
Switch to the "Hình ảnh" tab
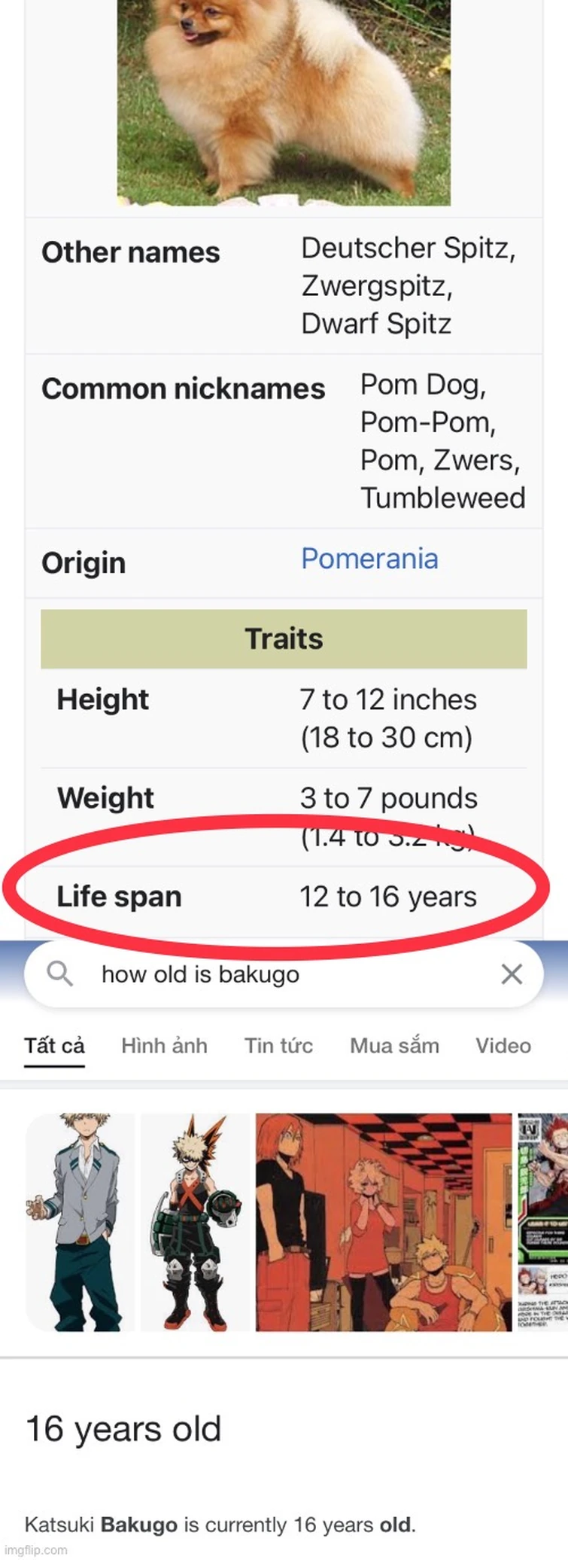coord(164,1045)
